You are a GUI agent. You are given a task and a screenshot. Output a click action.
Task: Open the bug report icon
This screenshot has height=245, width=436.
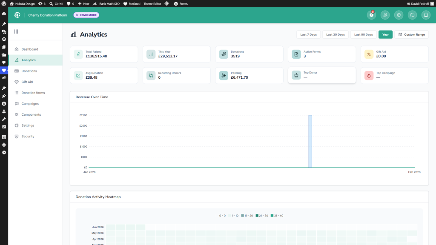[399, 15]
